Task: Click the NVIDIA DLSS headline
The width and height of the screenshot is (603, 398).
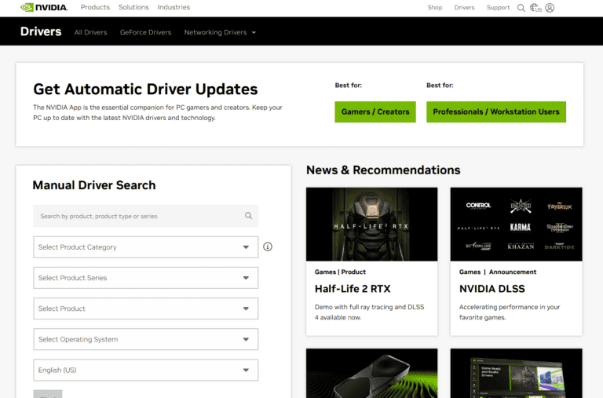Action: coord(492,289)
